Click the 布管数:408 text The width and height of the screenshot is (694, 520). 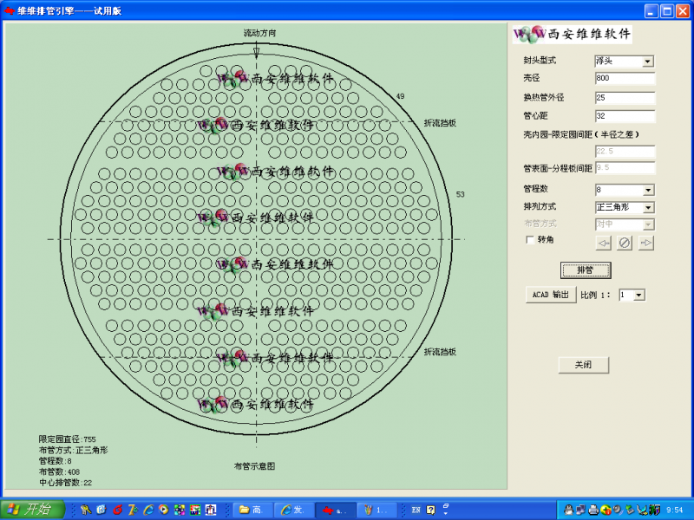tap(59, 471)
